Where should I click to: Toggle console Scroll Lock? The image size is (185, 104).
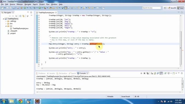click(x=155, y=73)
